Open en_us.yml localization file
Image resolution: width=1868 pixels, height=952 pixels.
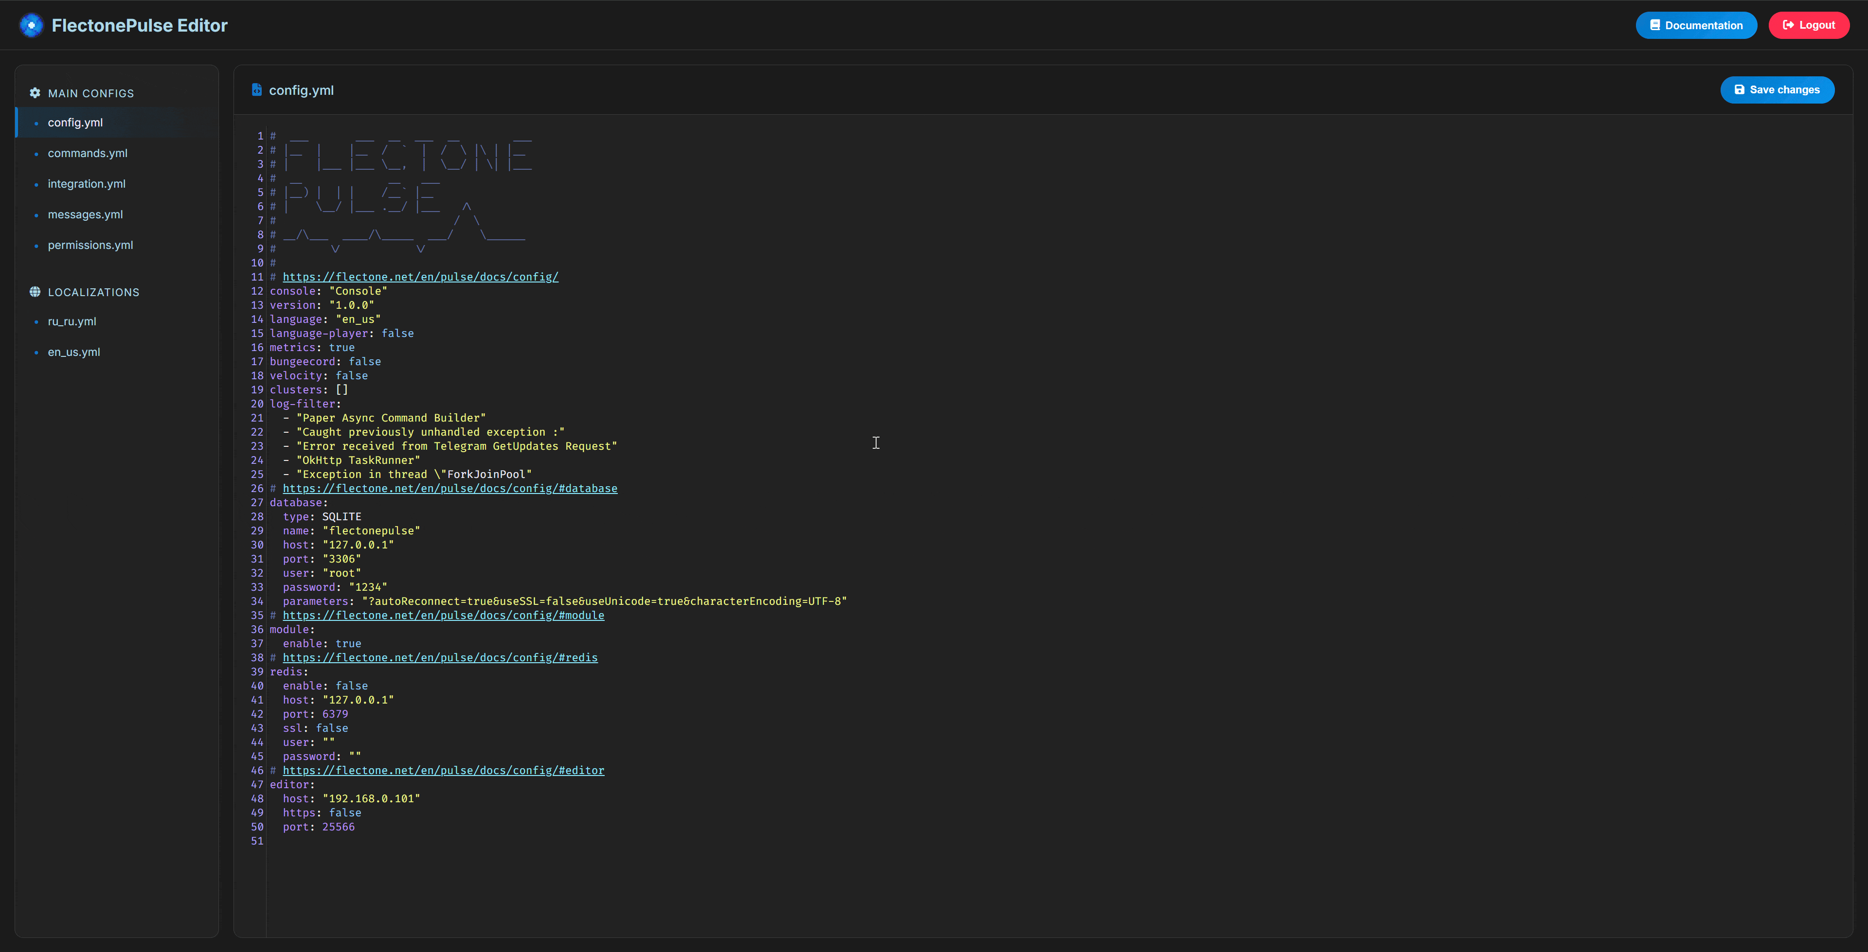[x=74, y=353]
